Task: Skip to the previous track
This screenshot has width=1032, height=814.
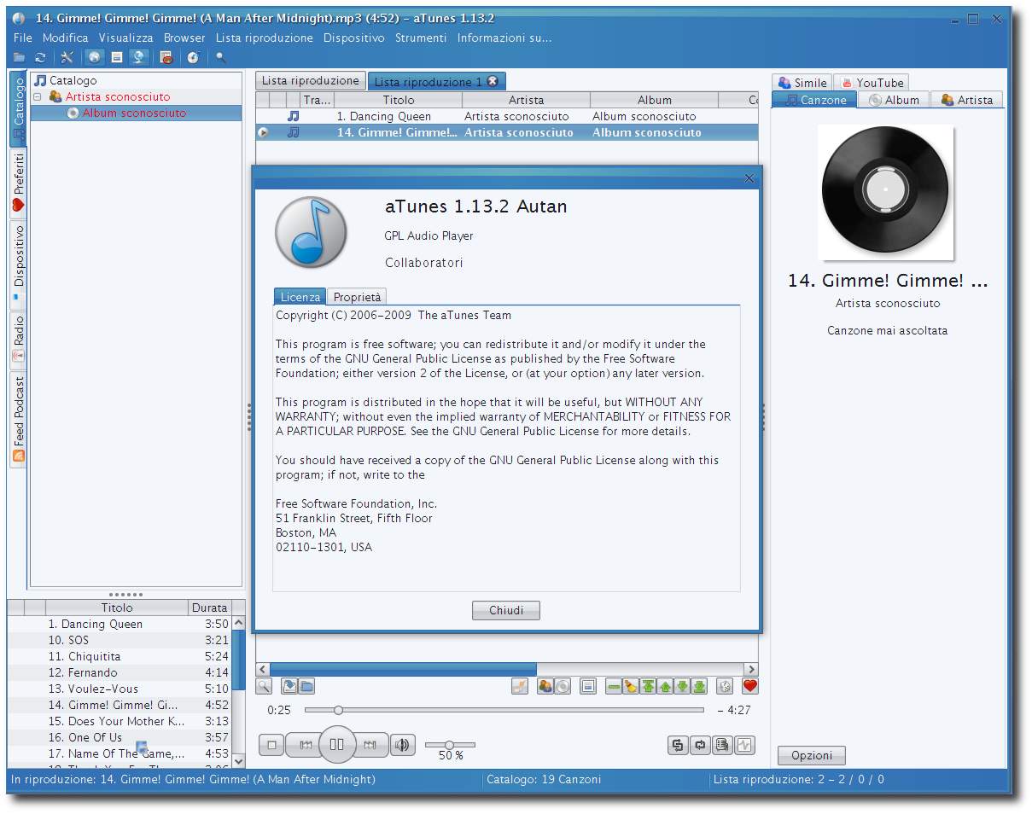Action: (x=305, y=745)
